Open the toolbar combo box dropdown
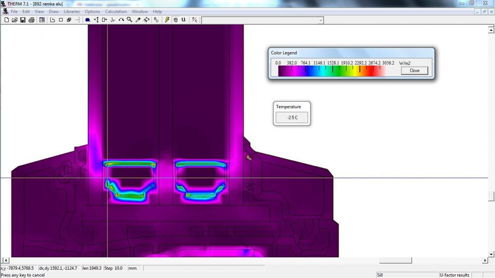The height and width of the screenshot is (278, 495). point(321,20)
